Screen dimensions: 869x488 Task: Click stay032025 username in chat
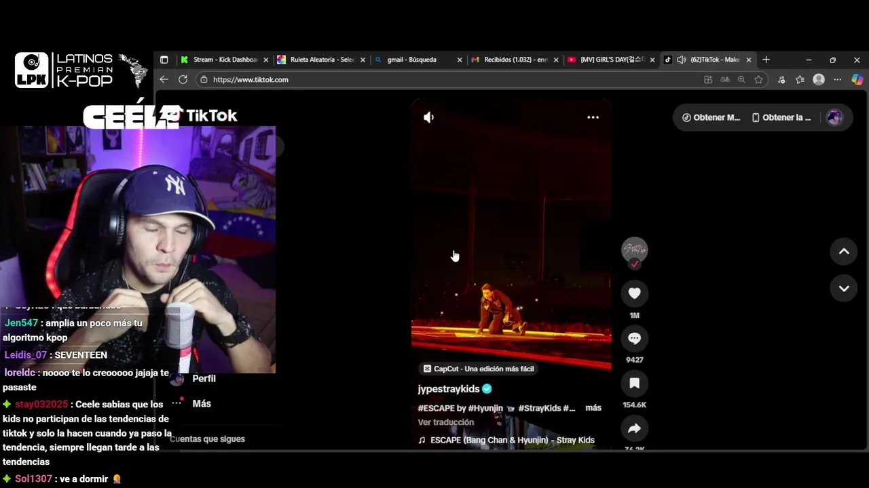tap(41, 404)
